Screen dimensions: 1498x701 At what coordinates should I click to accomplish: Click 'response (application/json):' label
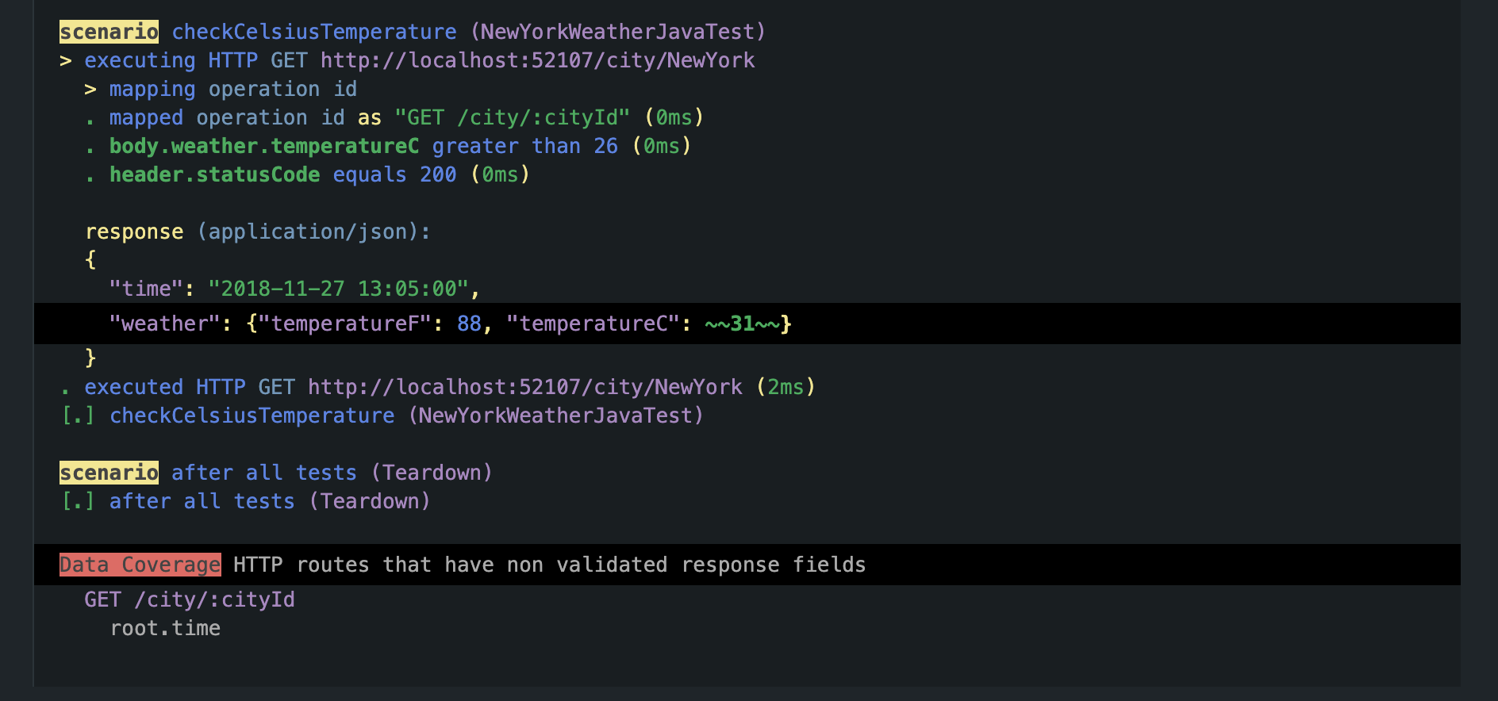pos(258,232)
